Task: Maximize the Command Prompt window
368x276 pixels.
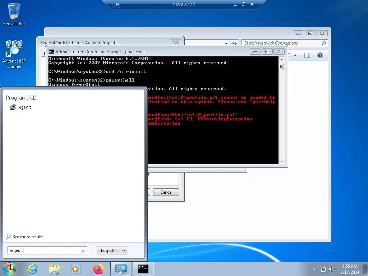Action: tap(267, 52)
